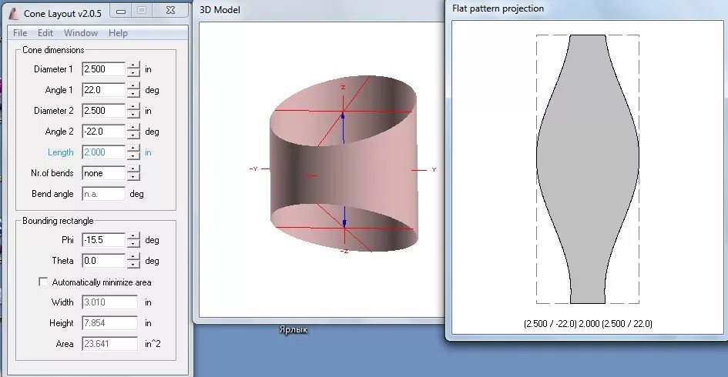Click the Flat pattern projection window title
The image size is (728, 377).
[x=498, y=8]
